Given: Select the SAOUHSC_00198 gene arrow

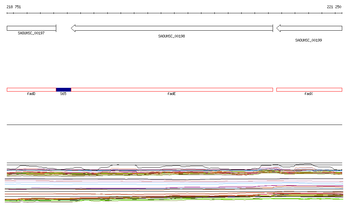Looking at the screenshot, I should pos(172,28).
